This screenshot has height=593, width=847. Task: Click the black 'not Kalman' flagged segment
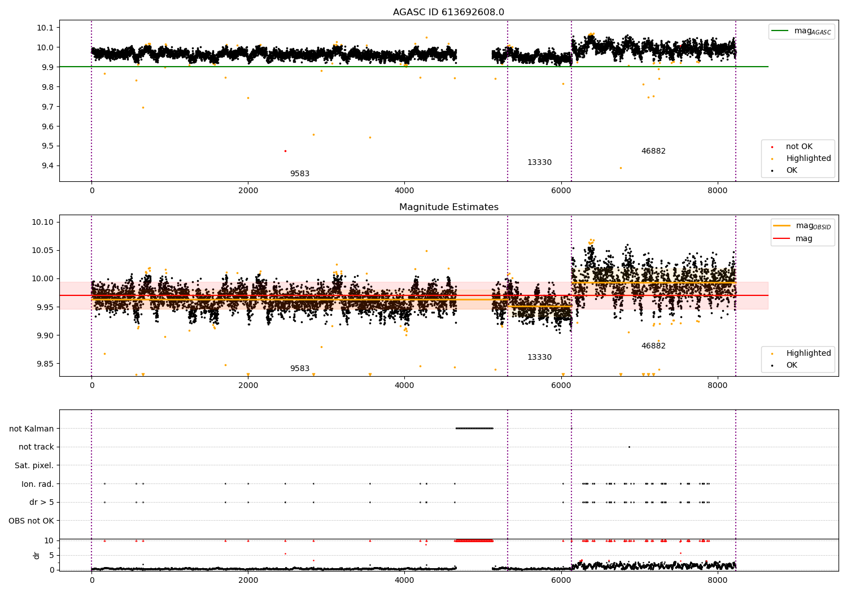click(474, 428)
